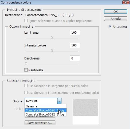Open the Origine dropdown arrow
The image size is (130, 129).
tap(59, 101)
